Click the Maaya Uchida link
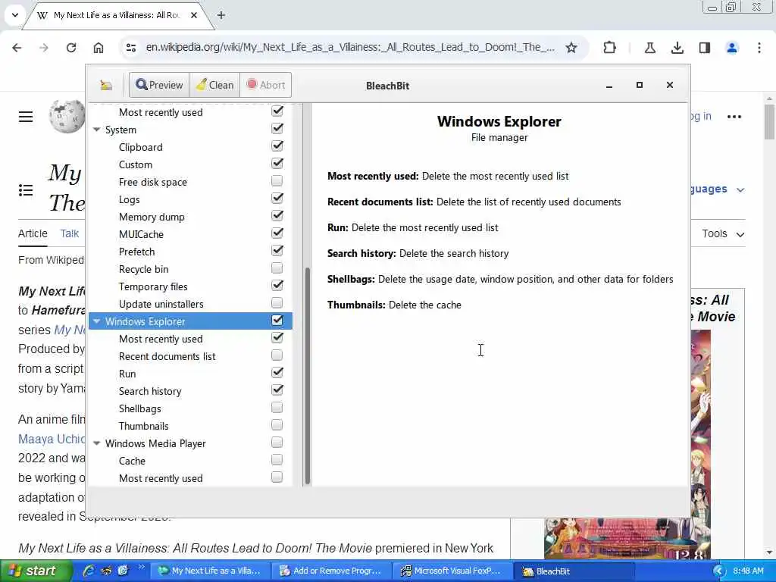This screenshot has width=776, height=582. pyautogui.click(x=52, y=439)
